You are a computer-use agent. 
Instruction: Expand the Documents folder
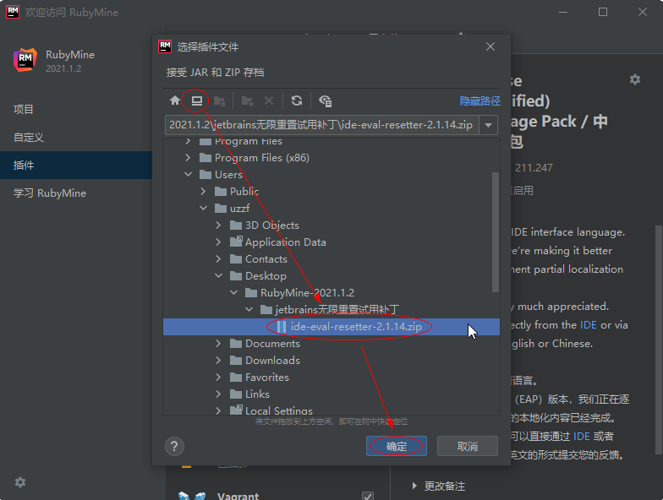(218, 343)
